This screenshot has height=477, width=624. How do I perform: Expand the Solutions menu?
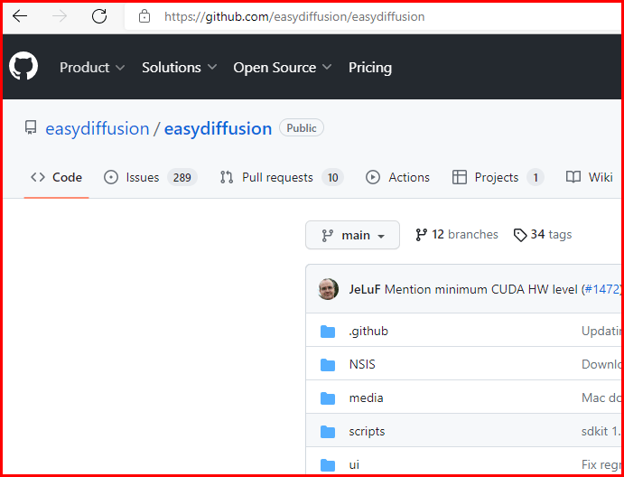click(x=179, y=68)
